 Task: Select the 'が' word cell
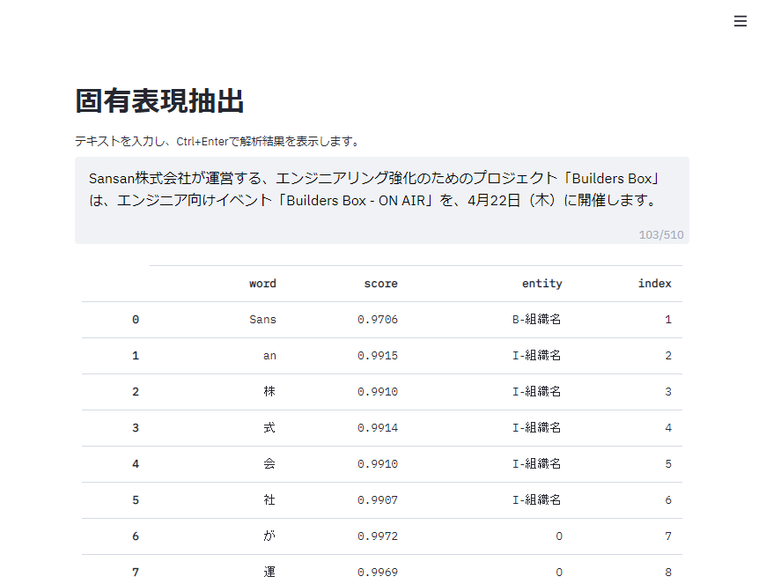coord(269,536)
